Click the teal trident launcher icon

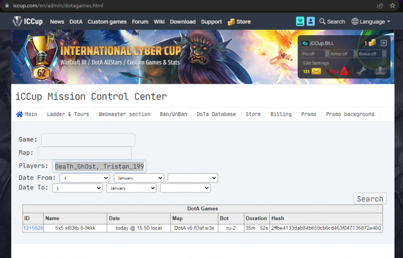pos(300,21)
